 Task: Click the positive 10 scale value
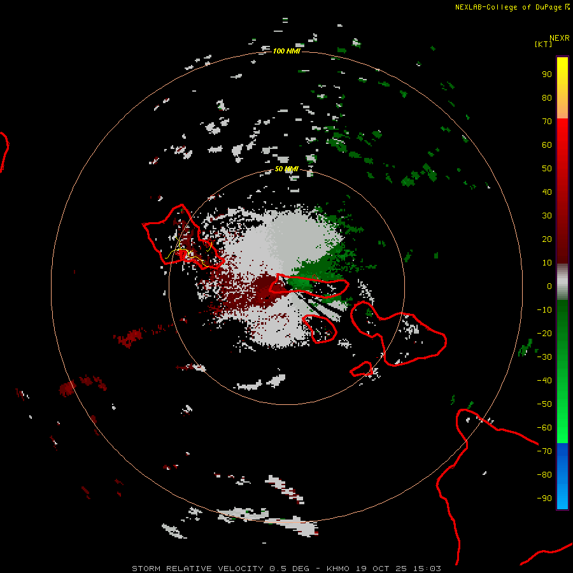pyautogui.click(x=547, y=263)
